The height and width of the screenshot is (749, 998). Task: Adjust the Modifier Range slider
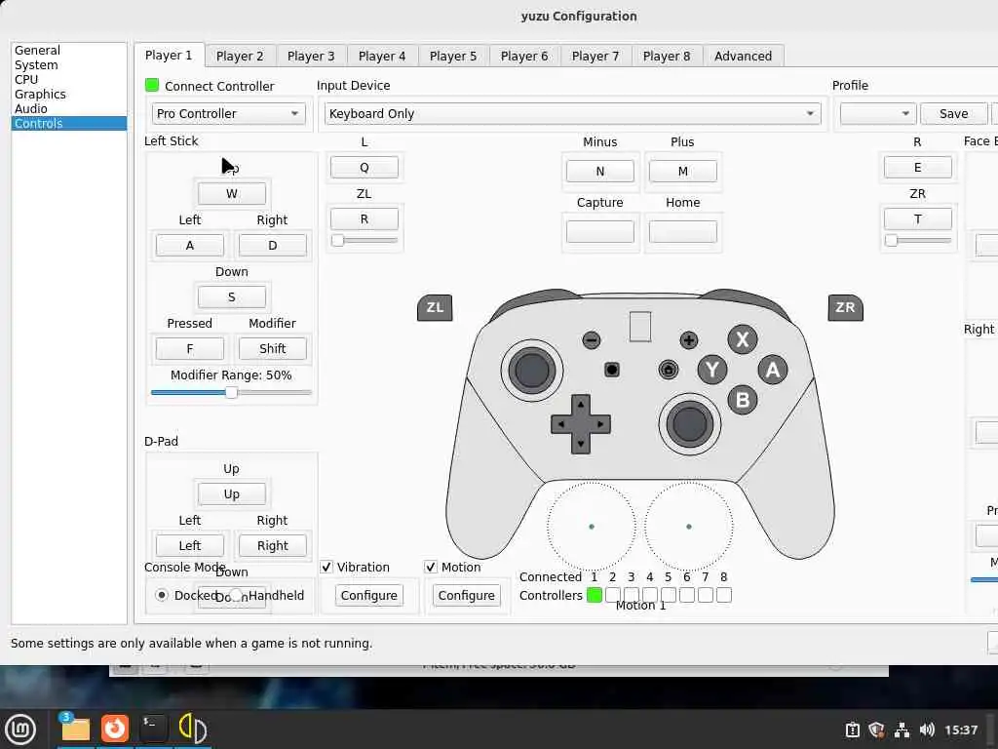tap(232, 392)
